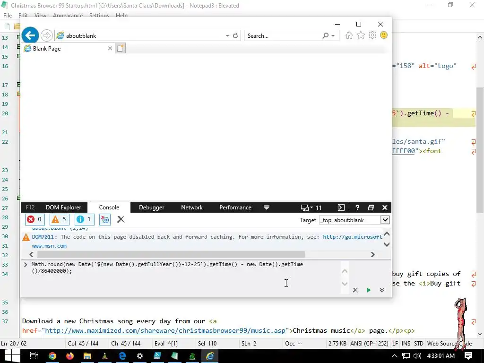The image size is (484, 363).
Task: Switch to the Performance tab
Action: coord(235,207)
